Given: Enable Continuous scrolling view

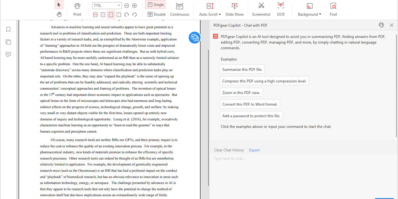Looking at the screenshot, I should [180, 10].
